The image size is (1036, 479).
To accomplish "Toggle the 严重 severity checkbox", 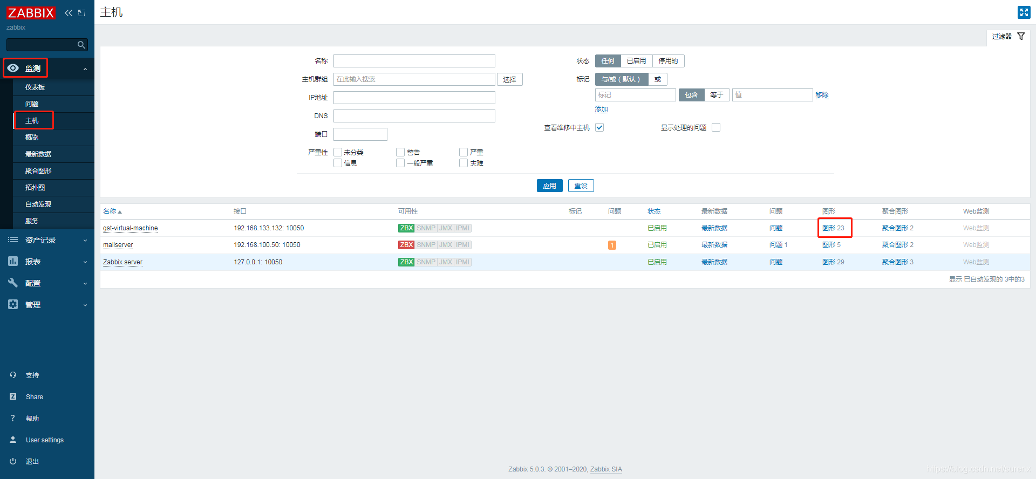I will (x=464, y=152).
